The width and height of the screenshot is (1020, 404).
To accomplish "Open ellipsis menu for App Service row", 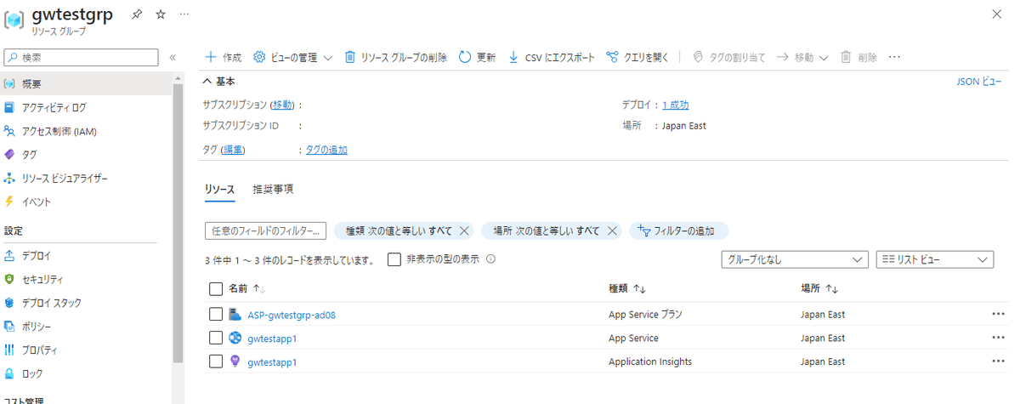I will tap(998, 338).
